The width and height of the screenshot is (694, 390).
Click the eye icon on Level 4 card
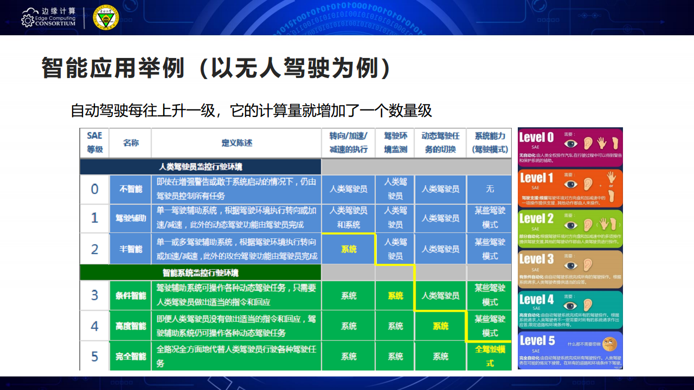pyautogui.click(x=571, y=305)
